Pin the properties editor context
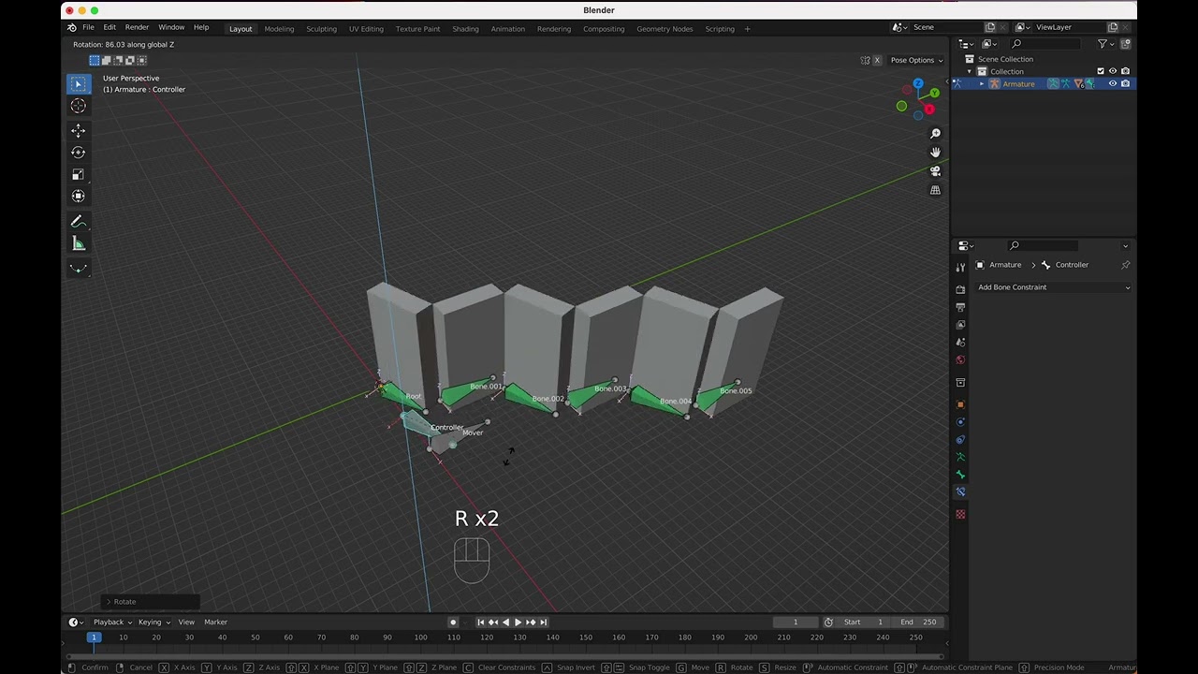This screenshot has width=1198, height=674. pos(1126,265)
